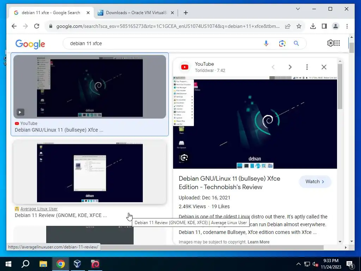Open the Average Linux User source link

click(x=39, y=209)
